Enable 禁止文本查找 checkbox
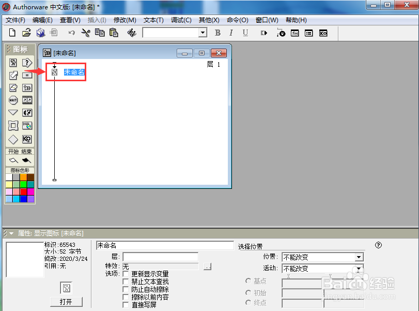 (x=126, y=282)
